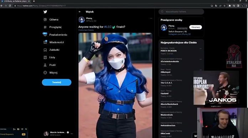Viewport: 248px width, 138px height.
Task: Click Obserwuj follow button for Plumy
Action: click(x=196, y=27)
